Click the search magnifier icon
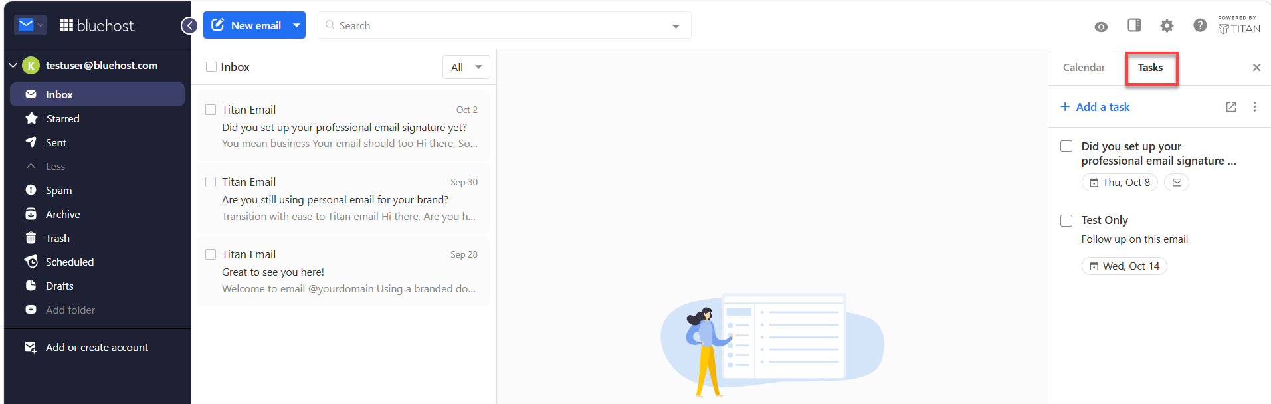This screenshot has width=1271, height=404. [x=330, y=25]
